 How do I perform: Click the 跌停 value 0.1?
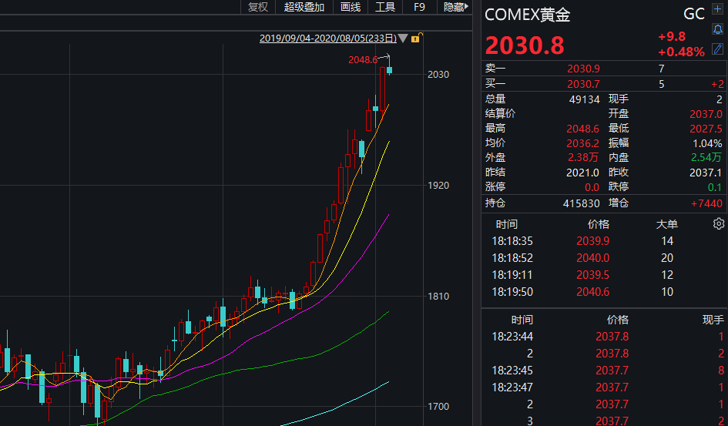pyautogui.click(x=715, y=187)
